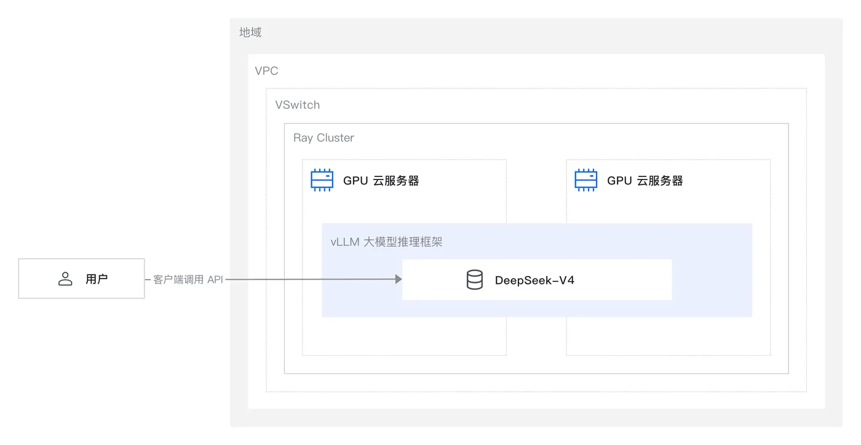Click the right "GPU 云服务器" label
The width and height of the screenshot is (861, 445).
tap(645, 181)
